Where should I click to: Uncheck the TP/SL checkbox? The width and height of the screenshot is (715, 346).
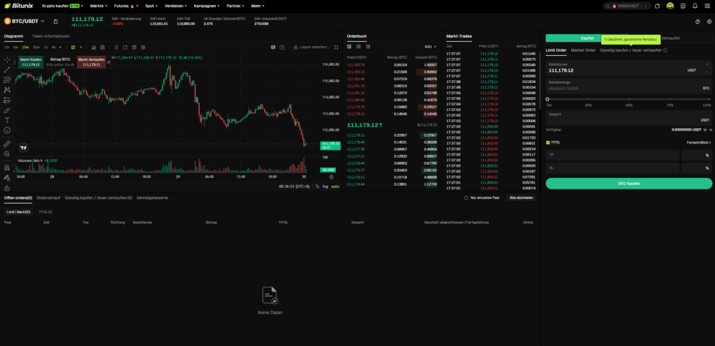548,142
